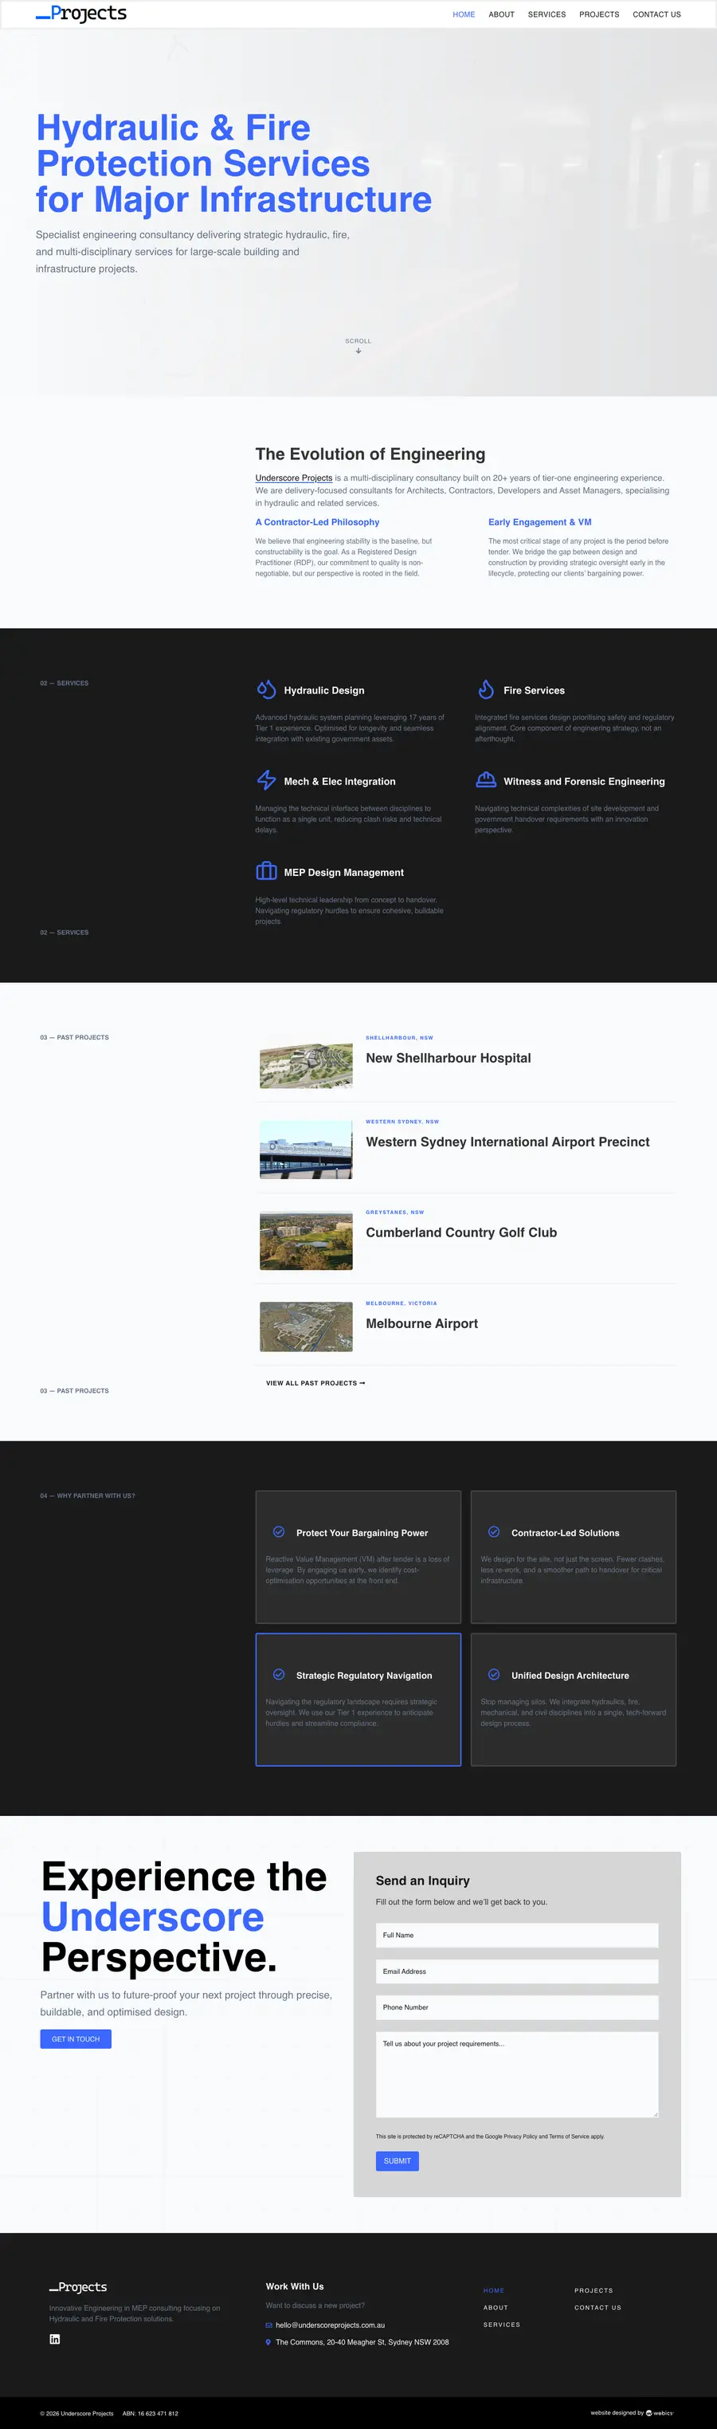Screen dimensions: 717x2429
Task: Click The Commons Meagher St address link
Action: 362,2341
